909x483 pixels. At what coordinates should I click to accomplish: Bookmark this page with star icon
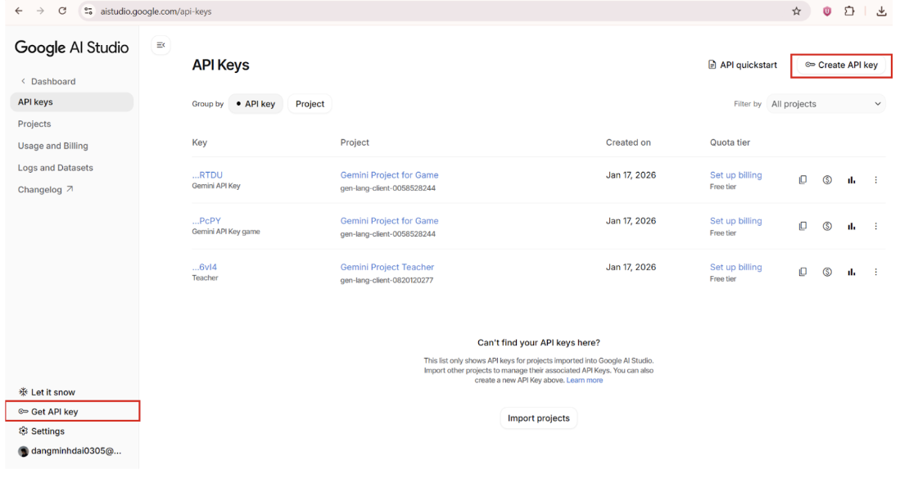(x=796, y=11)
